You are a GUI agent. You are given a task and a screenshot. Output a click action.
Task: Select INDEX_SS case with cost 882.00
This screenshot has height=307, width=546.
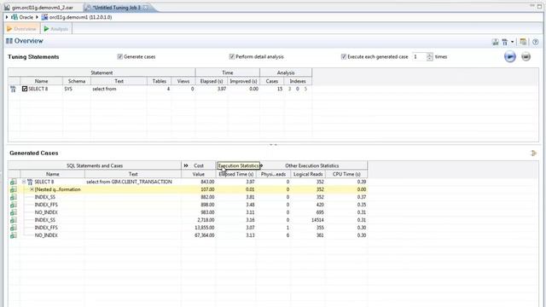click(188, 197)
